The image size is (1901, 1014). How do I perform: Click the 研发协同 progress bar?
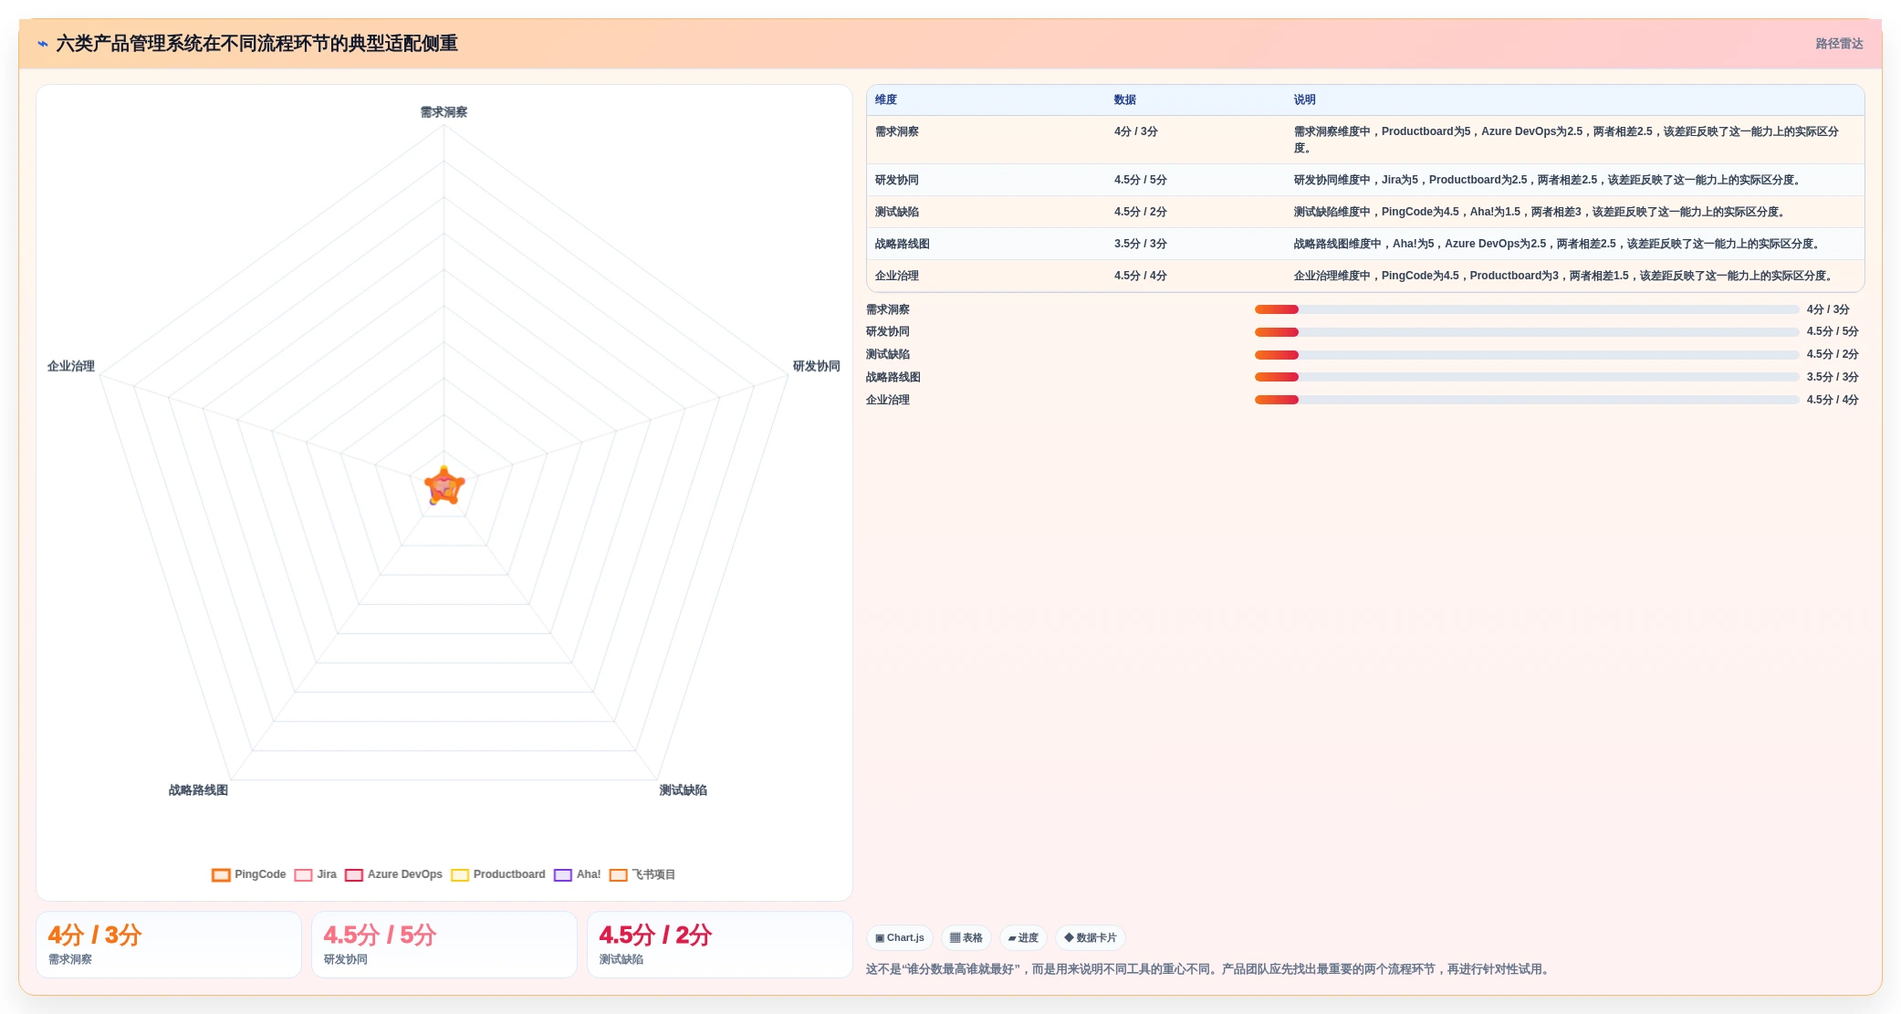click(x=1527, y=332)
